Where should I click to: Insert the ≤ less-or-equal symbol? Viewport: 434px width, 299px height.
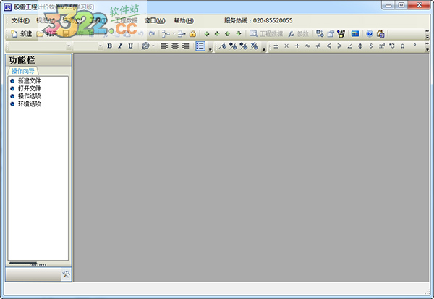coord(329,46)
